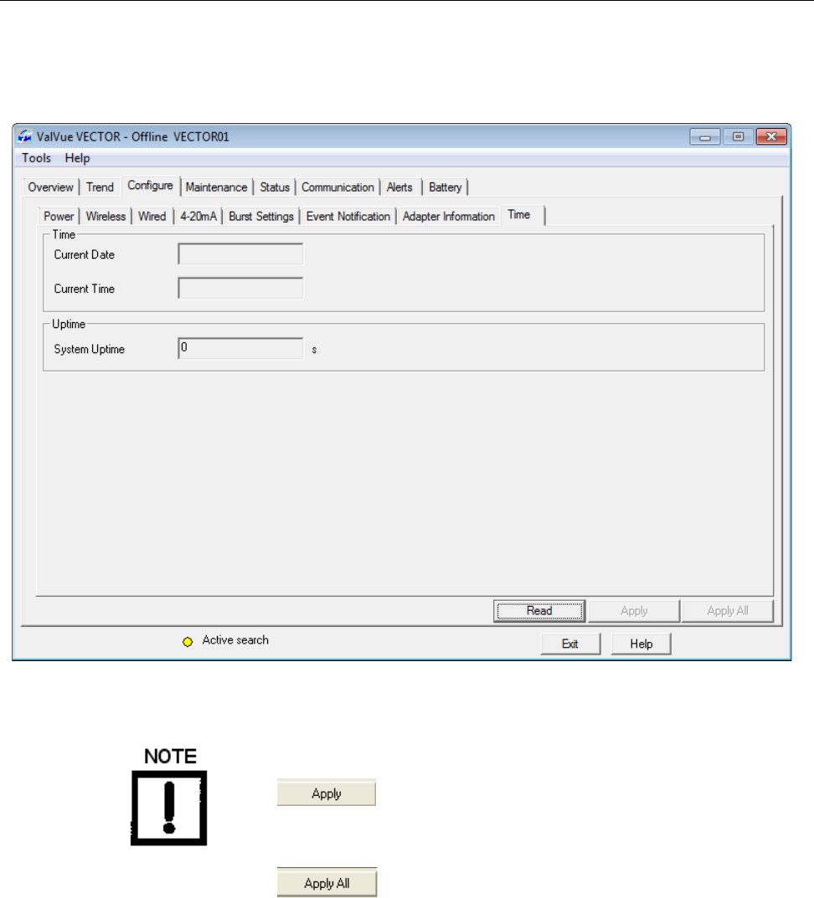Close the ValVue VECTOR window
Viewport: 814px width, 898px height.
[x=771, y=137]
